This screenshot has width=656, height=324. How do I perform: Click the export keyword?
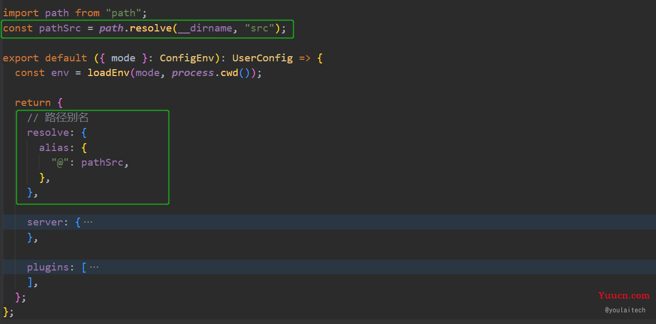coord(21,58)
